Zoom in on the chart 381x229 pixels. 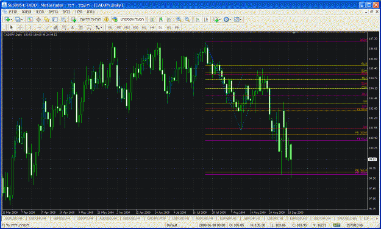click(x=179, y=19)
